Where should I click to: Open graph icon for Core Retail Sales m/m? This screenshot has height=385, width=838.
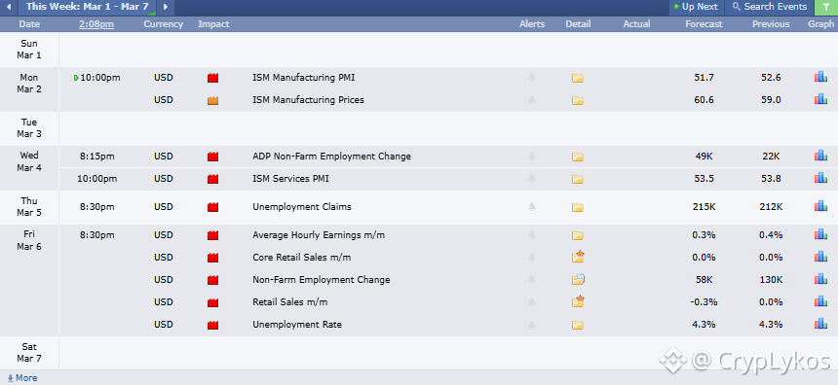click(x=820, y=257)
